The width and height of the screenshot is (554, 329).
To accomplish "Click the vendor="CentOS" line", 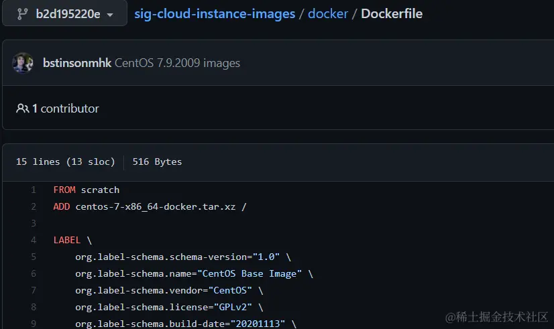I will [x=169, y=291].
